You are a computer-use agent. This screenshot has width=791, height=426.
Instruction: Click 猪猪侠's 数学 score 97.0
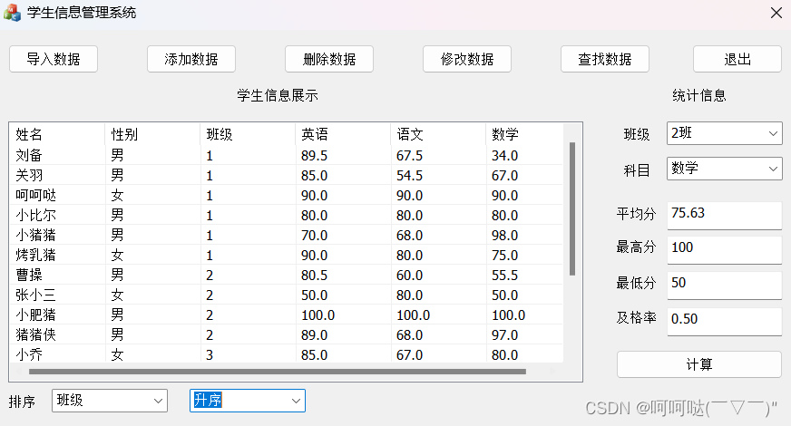[505, 335]
